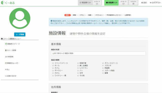Open 売上 sales in sidebar
This screenshot has width=162, height=93.
pyautogui.click(x=7, y=70)
